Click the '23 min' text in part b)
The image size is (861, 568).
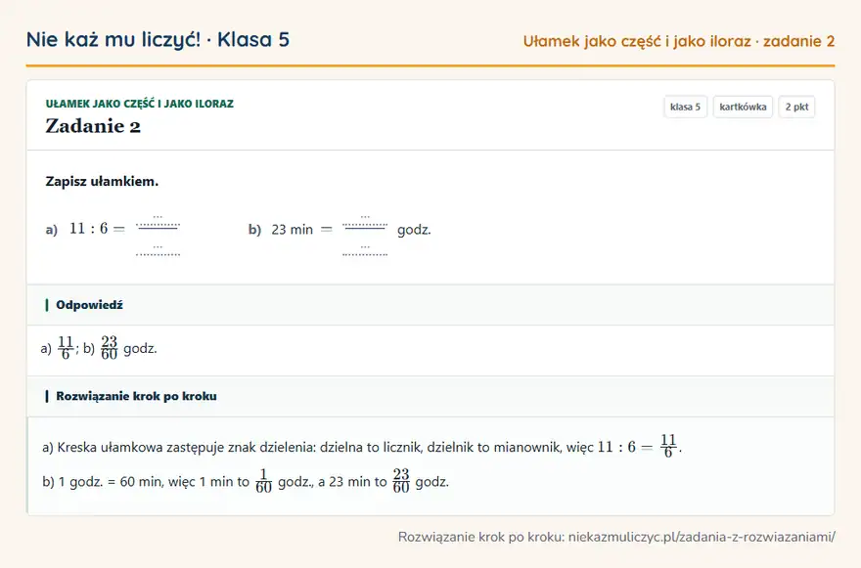click(293, 230)
